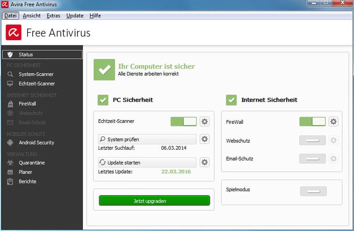Open the Datei menu
Viewport: 354px width, 231px height.
(11, 16)
